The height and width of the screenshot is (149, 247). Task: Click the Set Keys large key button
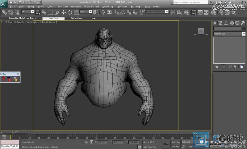[x=166, y=144]
